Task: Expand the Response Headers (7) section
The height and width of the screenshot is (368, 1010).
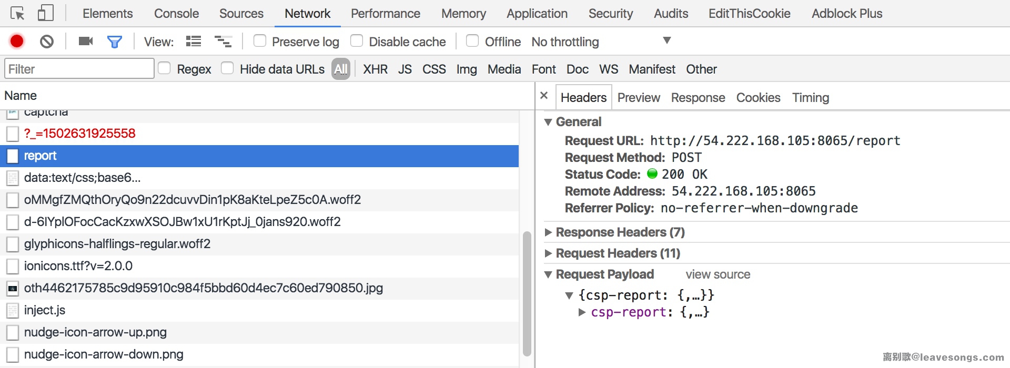Action: pyautogui.click(x=548, y=232)
